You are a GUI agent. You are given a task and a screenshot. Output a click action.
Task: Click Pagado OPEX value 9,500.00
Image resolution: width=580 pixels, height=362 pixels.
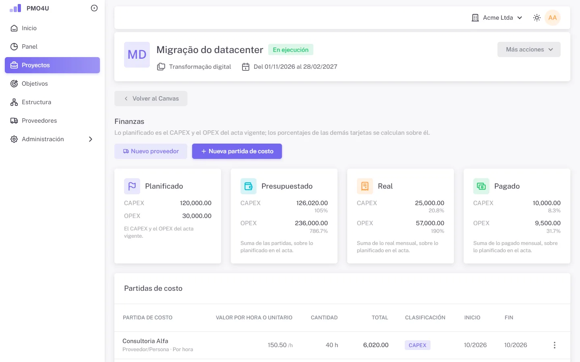tap(548, 223)
